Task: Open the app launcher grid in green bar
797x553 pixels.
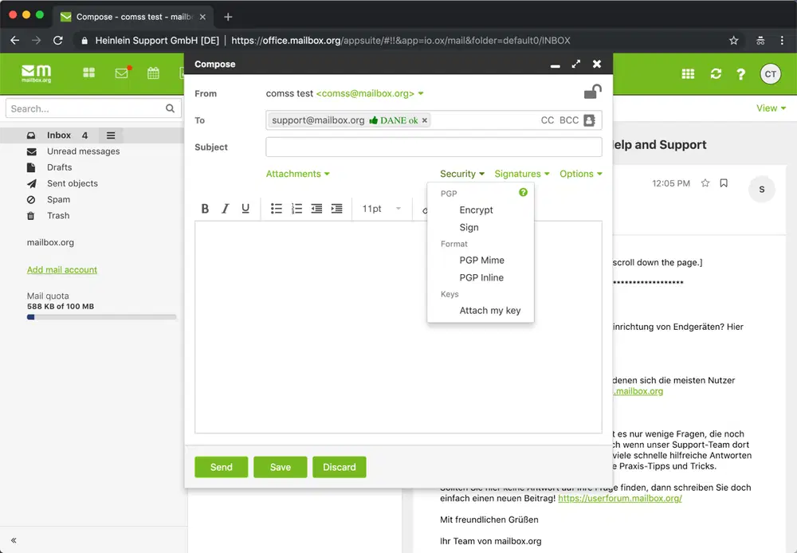Action: tap(89, 73)
